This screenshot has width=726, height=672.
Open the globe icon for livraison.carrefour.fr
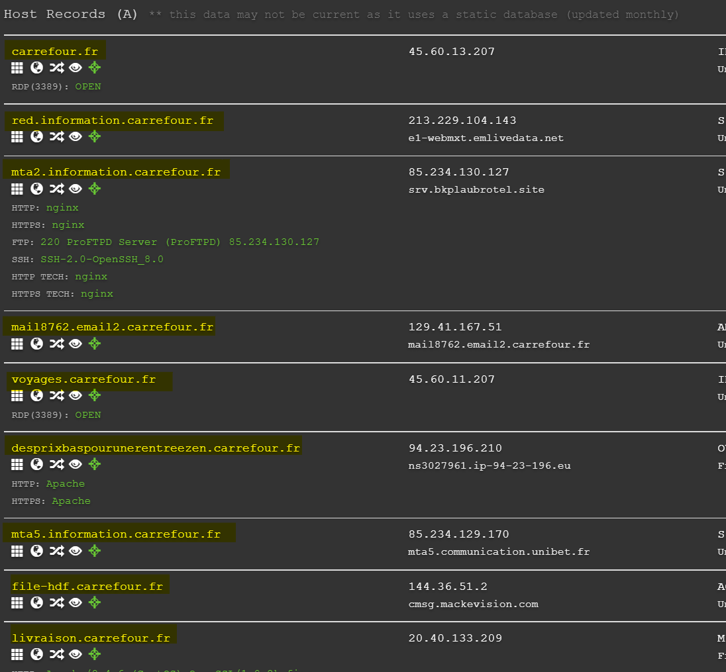36,654
